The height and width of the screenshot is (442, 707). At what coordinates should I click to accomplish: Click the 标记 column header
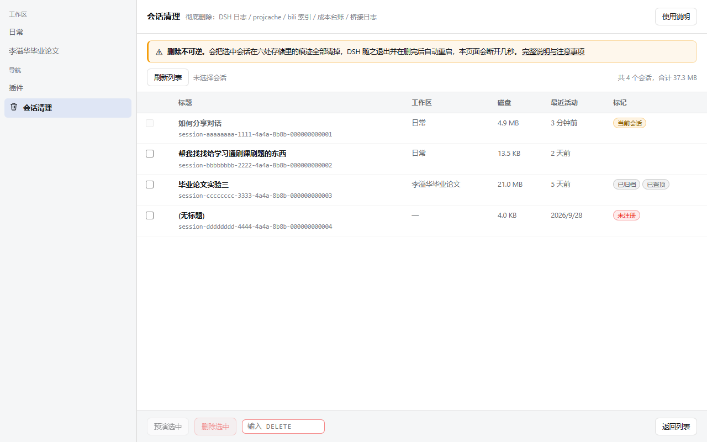[x=620, y=103]
